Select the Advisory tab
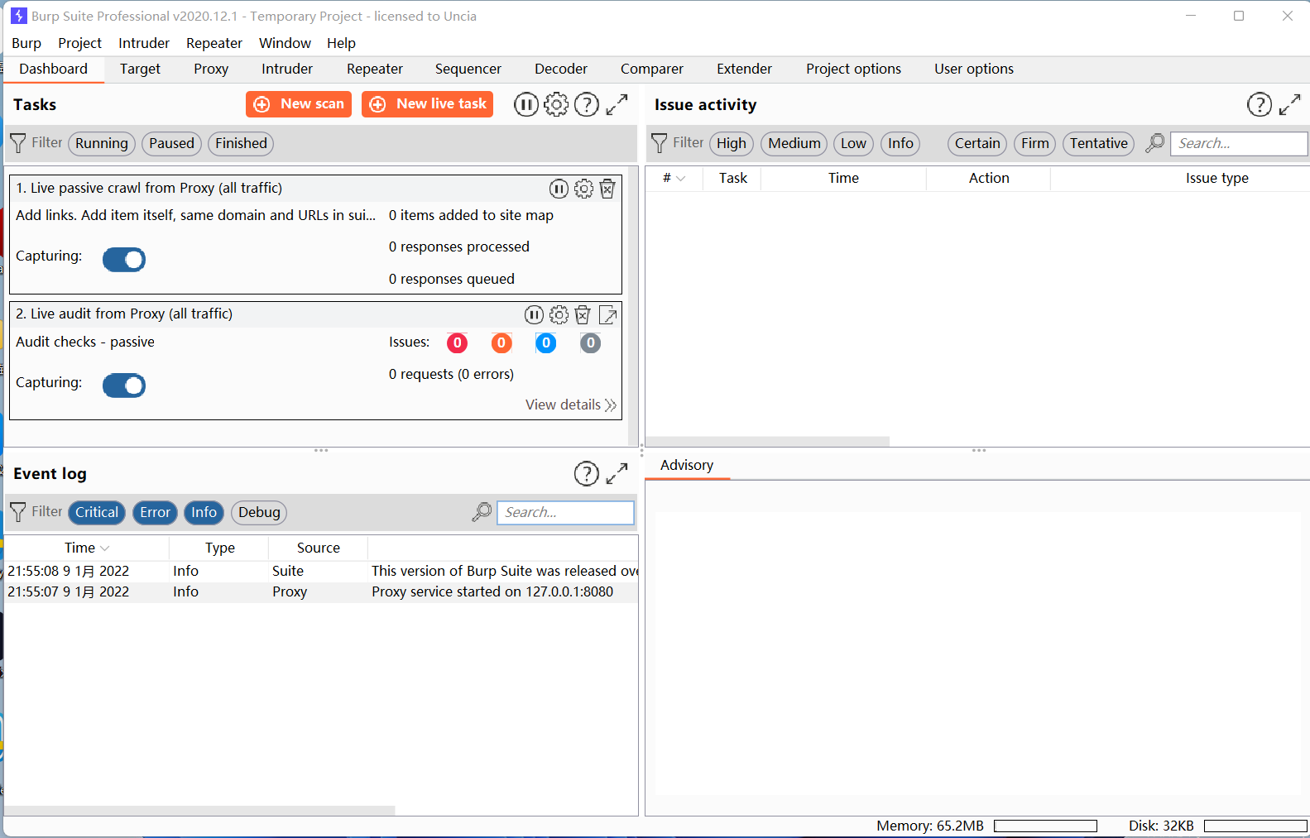This screenshot has height=838, width=1310. pos(687,466)
